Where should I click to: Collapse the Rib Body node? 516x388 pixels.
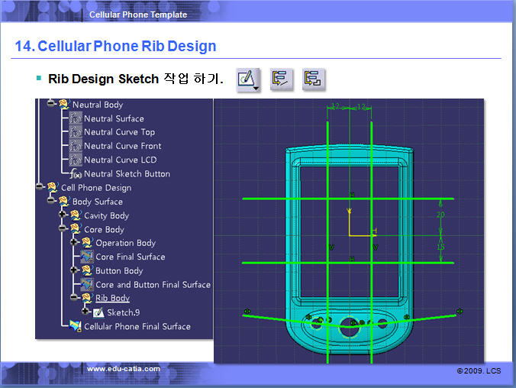click(x=74, y=298)
